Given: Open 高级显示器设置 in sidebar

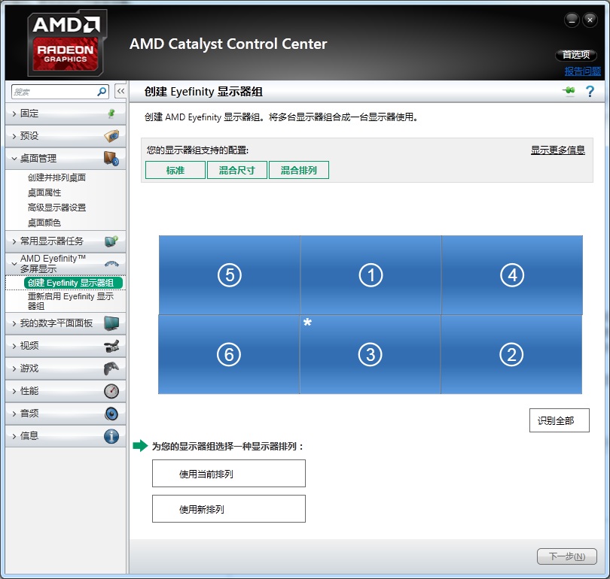Looking at the screenshot, I should 56,208.
